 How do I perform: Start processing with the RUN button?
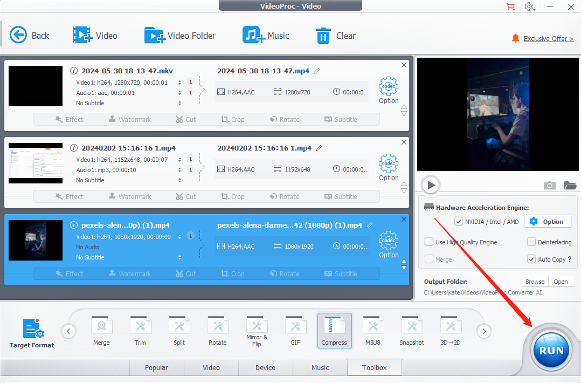point(551,351)
